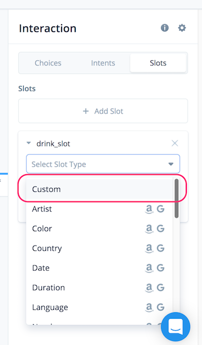202x345 pixels.
Task: Click the slot type list scrollbar
Action: click(176, 198)
